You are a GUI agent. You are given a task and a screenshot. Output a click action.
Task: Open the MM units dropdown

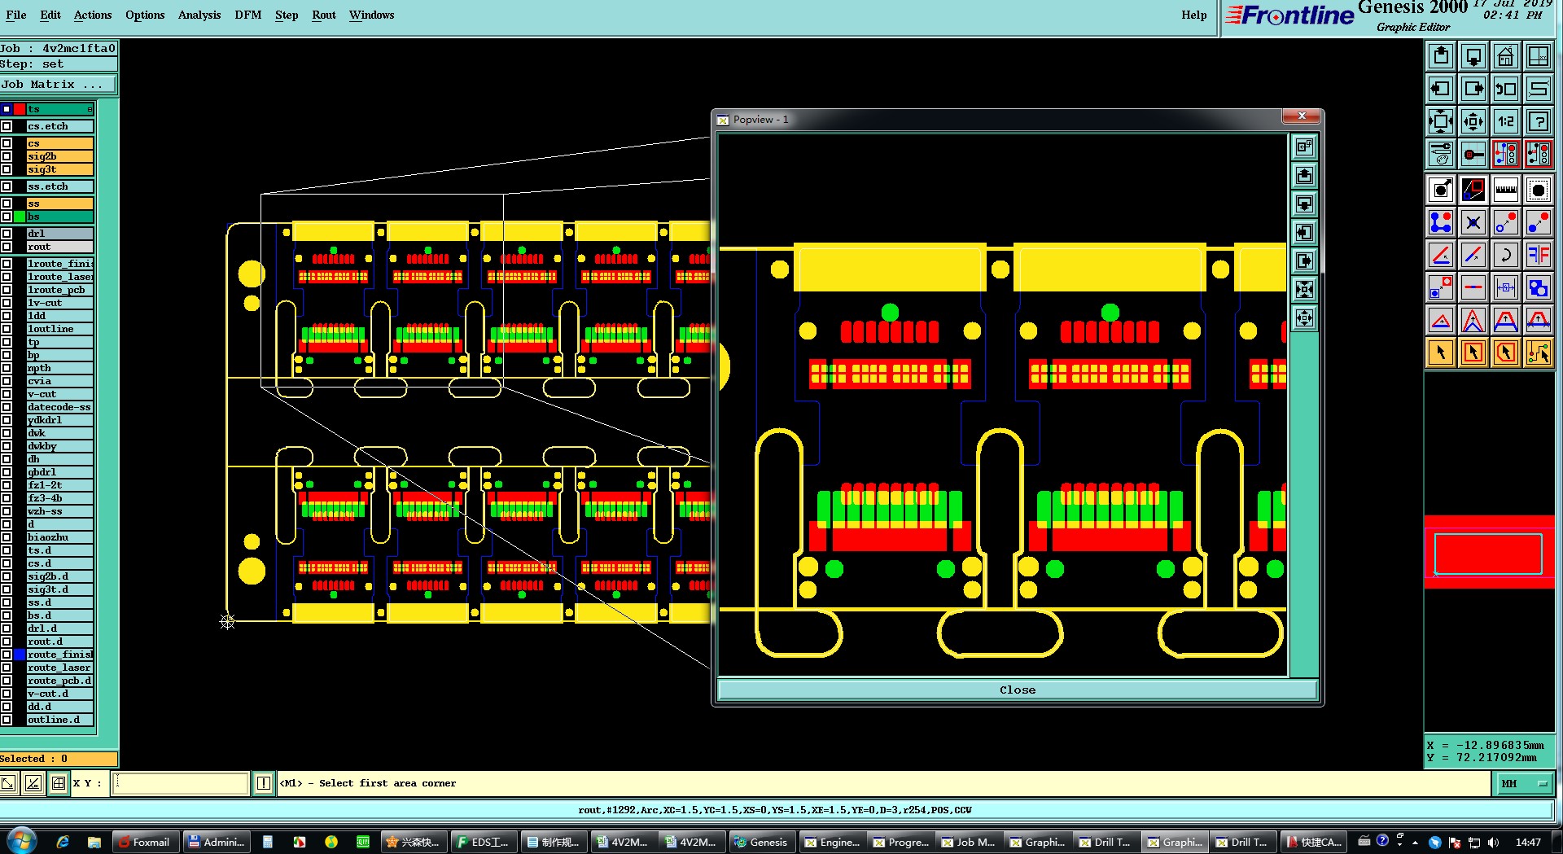[1523, 783]
